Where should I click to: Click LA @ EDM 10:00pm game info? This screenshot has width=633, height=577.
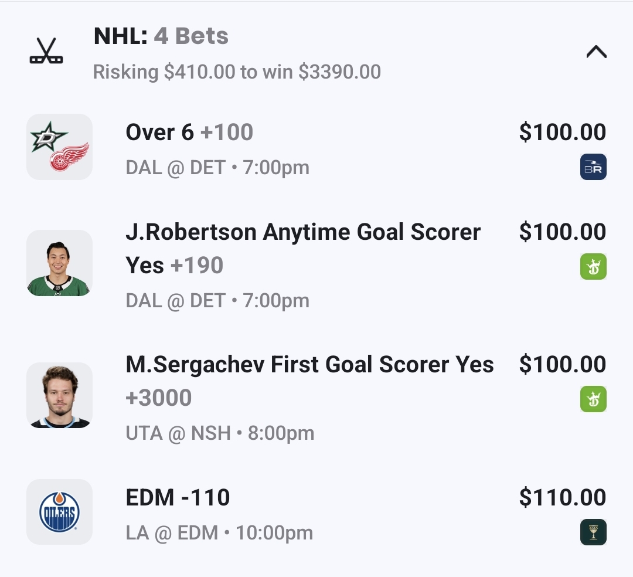[219, 533]
